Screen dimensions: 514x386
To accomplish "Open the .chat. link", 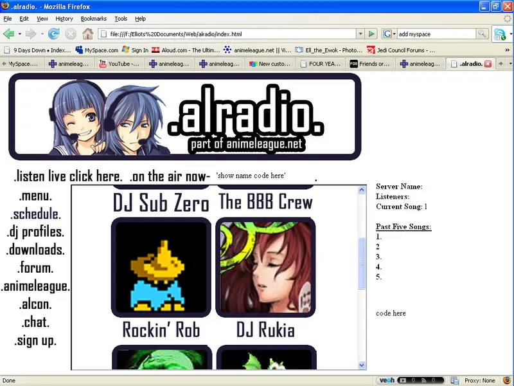I will pyautogui.click(x=35, y=322).
